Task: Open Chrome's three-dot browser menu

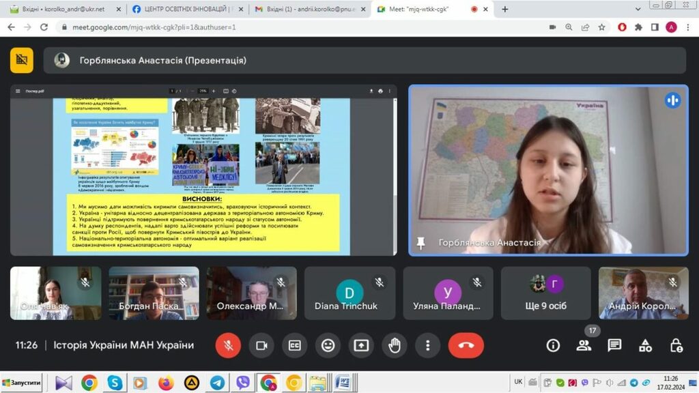Action: [687, 27]
